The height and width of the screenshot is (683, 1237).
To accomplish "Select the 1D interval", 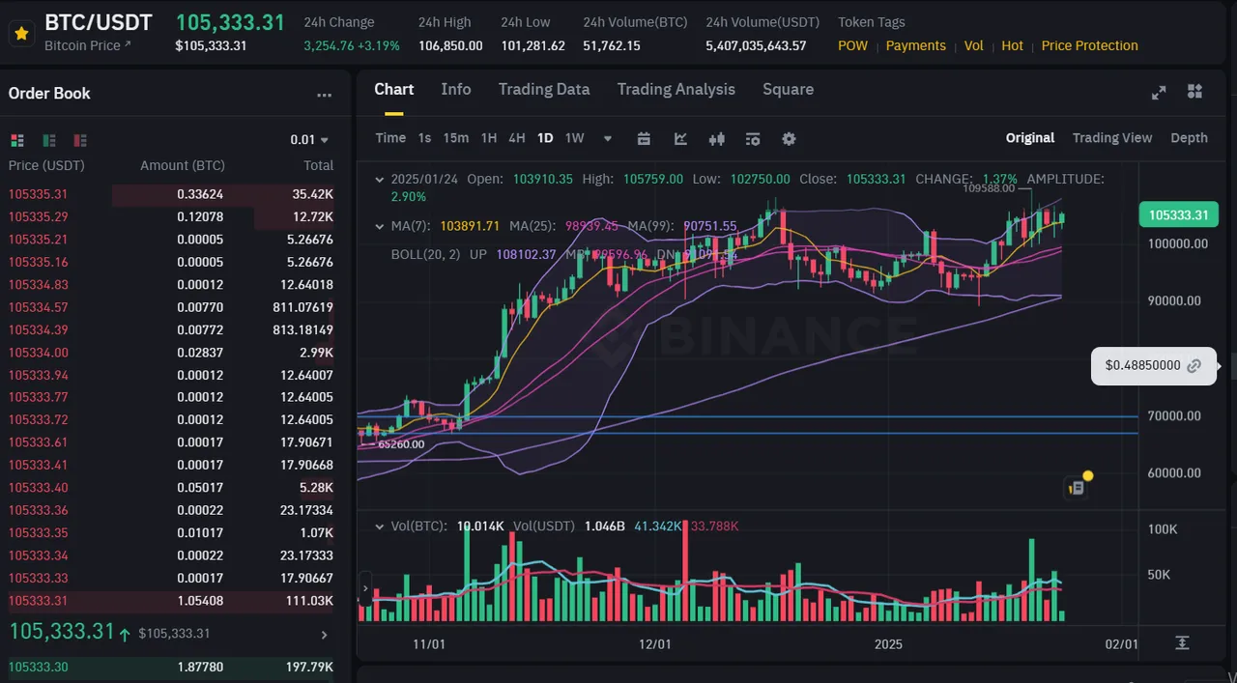I will pyautogui.click(x=545, y=138).
